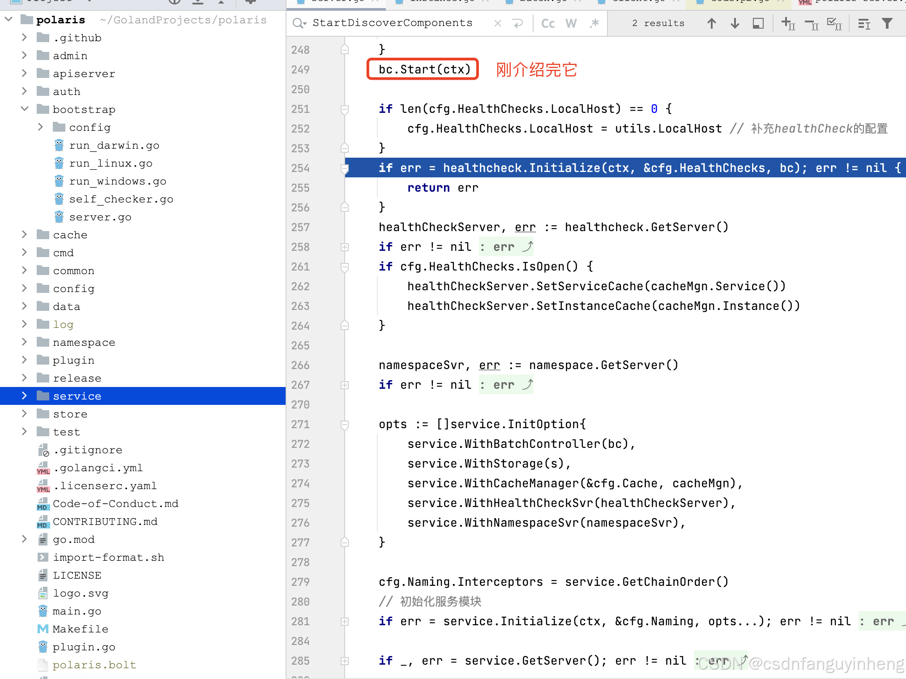Open self_checker.go file in tree
Image resolution: width=906 pixels, height=679 pixels.
[x=121, y=199]
